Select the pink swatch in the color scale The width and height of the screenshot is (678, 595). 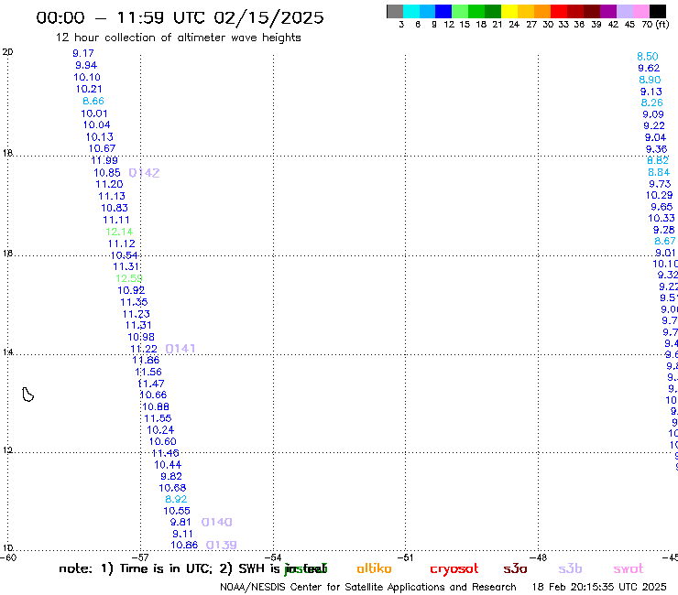(640, 11)
